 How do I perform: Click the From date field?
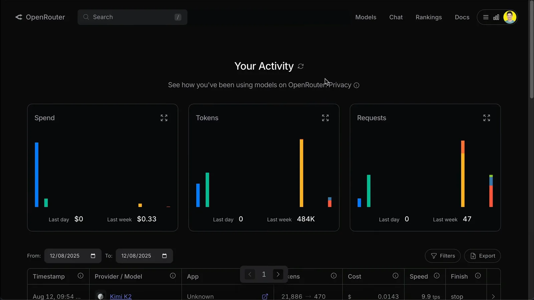(x=73, y=256)
